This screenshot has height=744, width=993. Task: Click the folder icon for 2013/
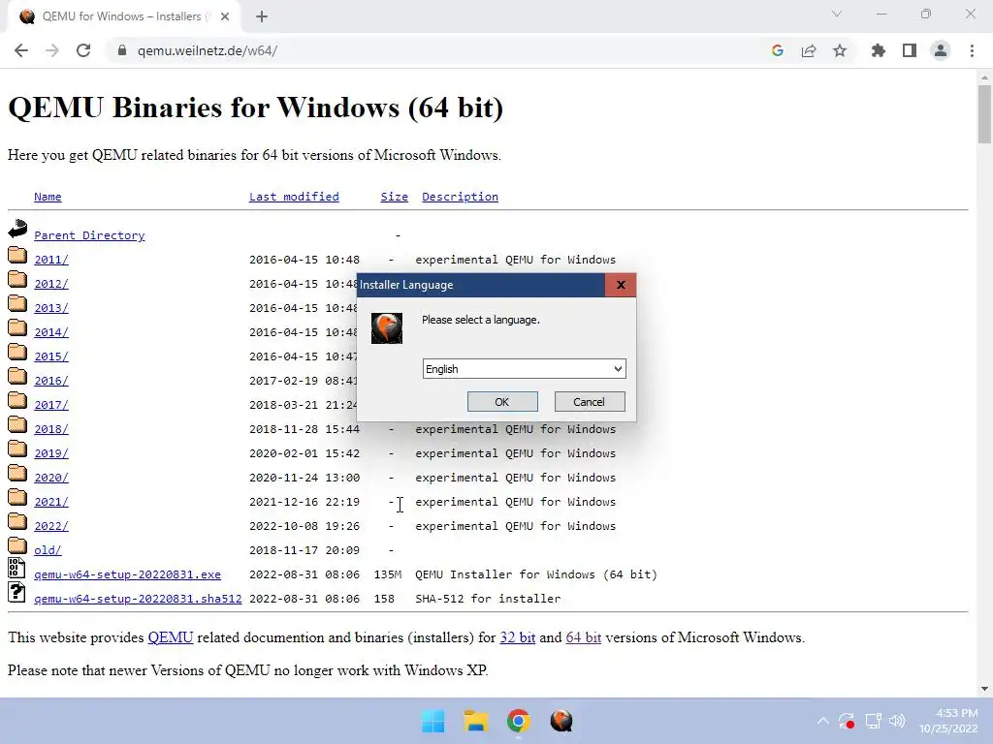tap(17, 303)
